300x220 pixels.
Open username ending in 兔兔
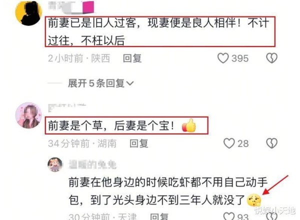click(92, 165)
